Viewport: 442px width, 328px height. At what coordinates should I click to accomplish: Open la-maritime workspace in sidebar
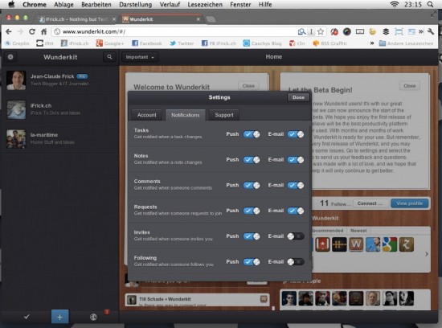[x=59, y=139]
